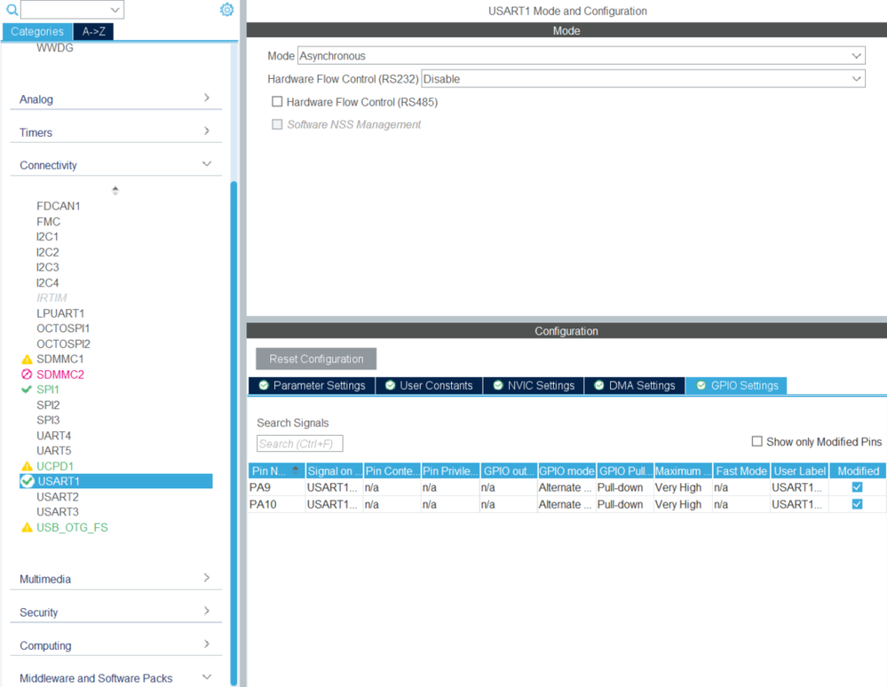Select USART2 peripheral

tap(58, 496)
